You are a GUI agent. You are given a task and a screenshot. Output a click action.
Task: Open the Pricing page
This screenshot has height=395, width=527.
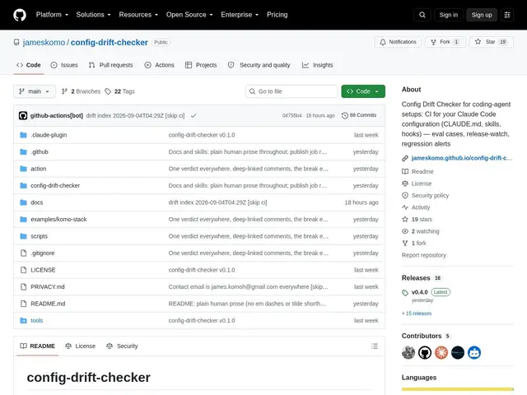277,15
